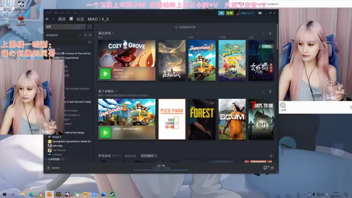The height and width of the screenshot is (198, 352).
Task: Select Unheard in the game list
Action: tap(55, 154)
